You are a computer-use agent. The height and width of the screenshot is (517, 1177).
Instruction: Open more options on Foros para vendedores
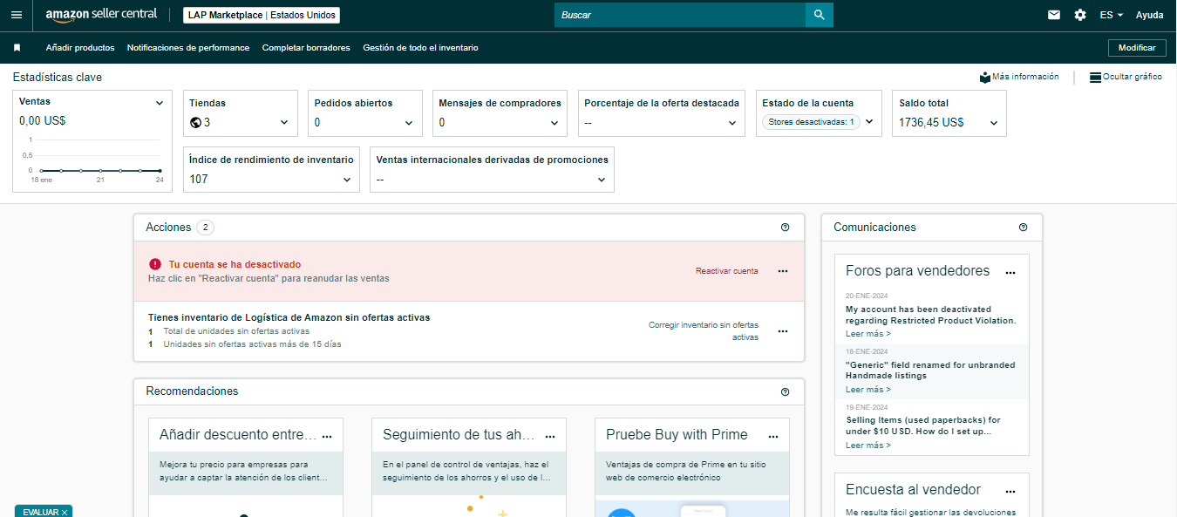coord(1010,273)
